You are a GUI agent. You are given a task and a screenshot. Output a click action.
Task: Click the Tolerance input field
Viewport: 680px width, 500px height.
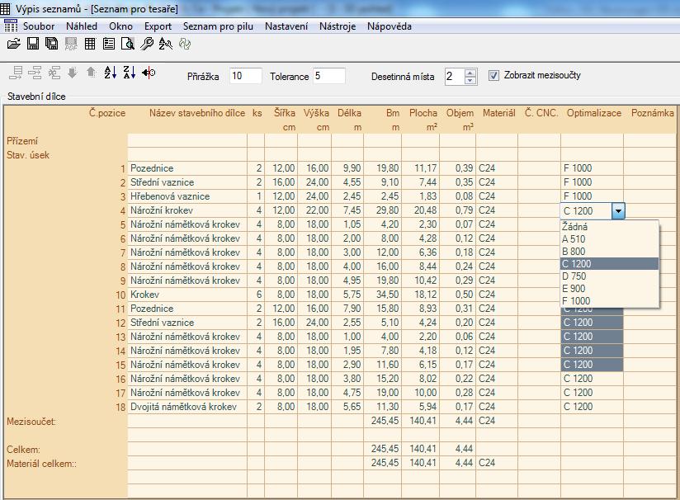coord(329,76)
